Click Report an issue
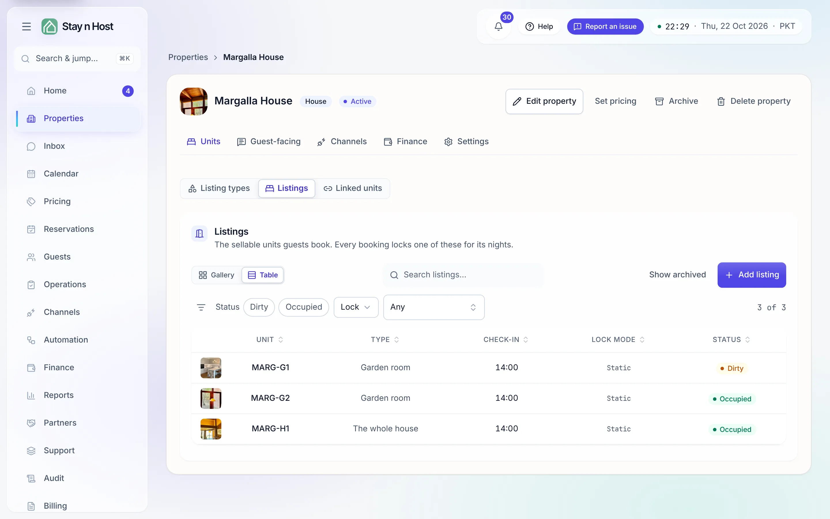Viewport: 830px width, 519px height. pyautogui.click(x=605, y=27)
